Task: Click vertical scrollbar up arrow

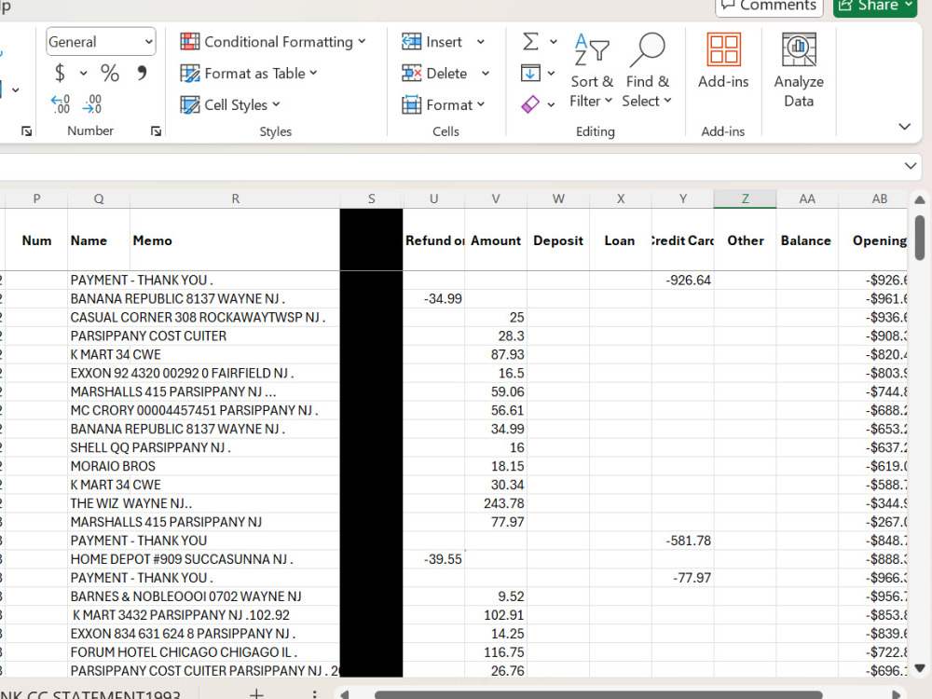Action: click(920, 200)
